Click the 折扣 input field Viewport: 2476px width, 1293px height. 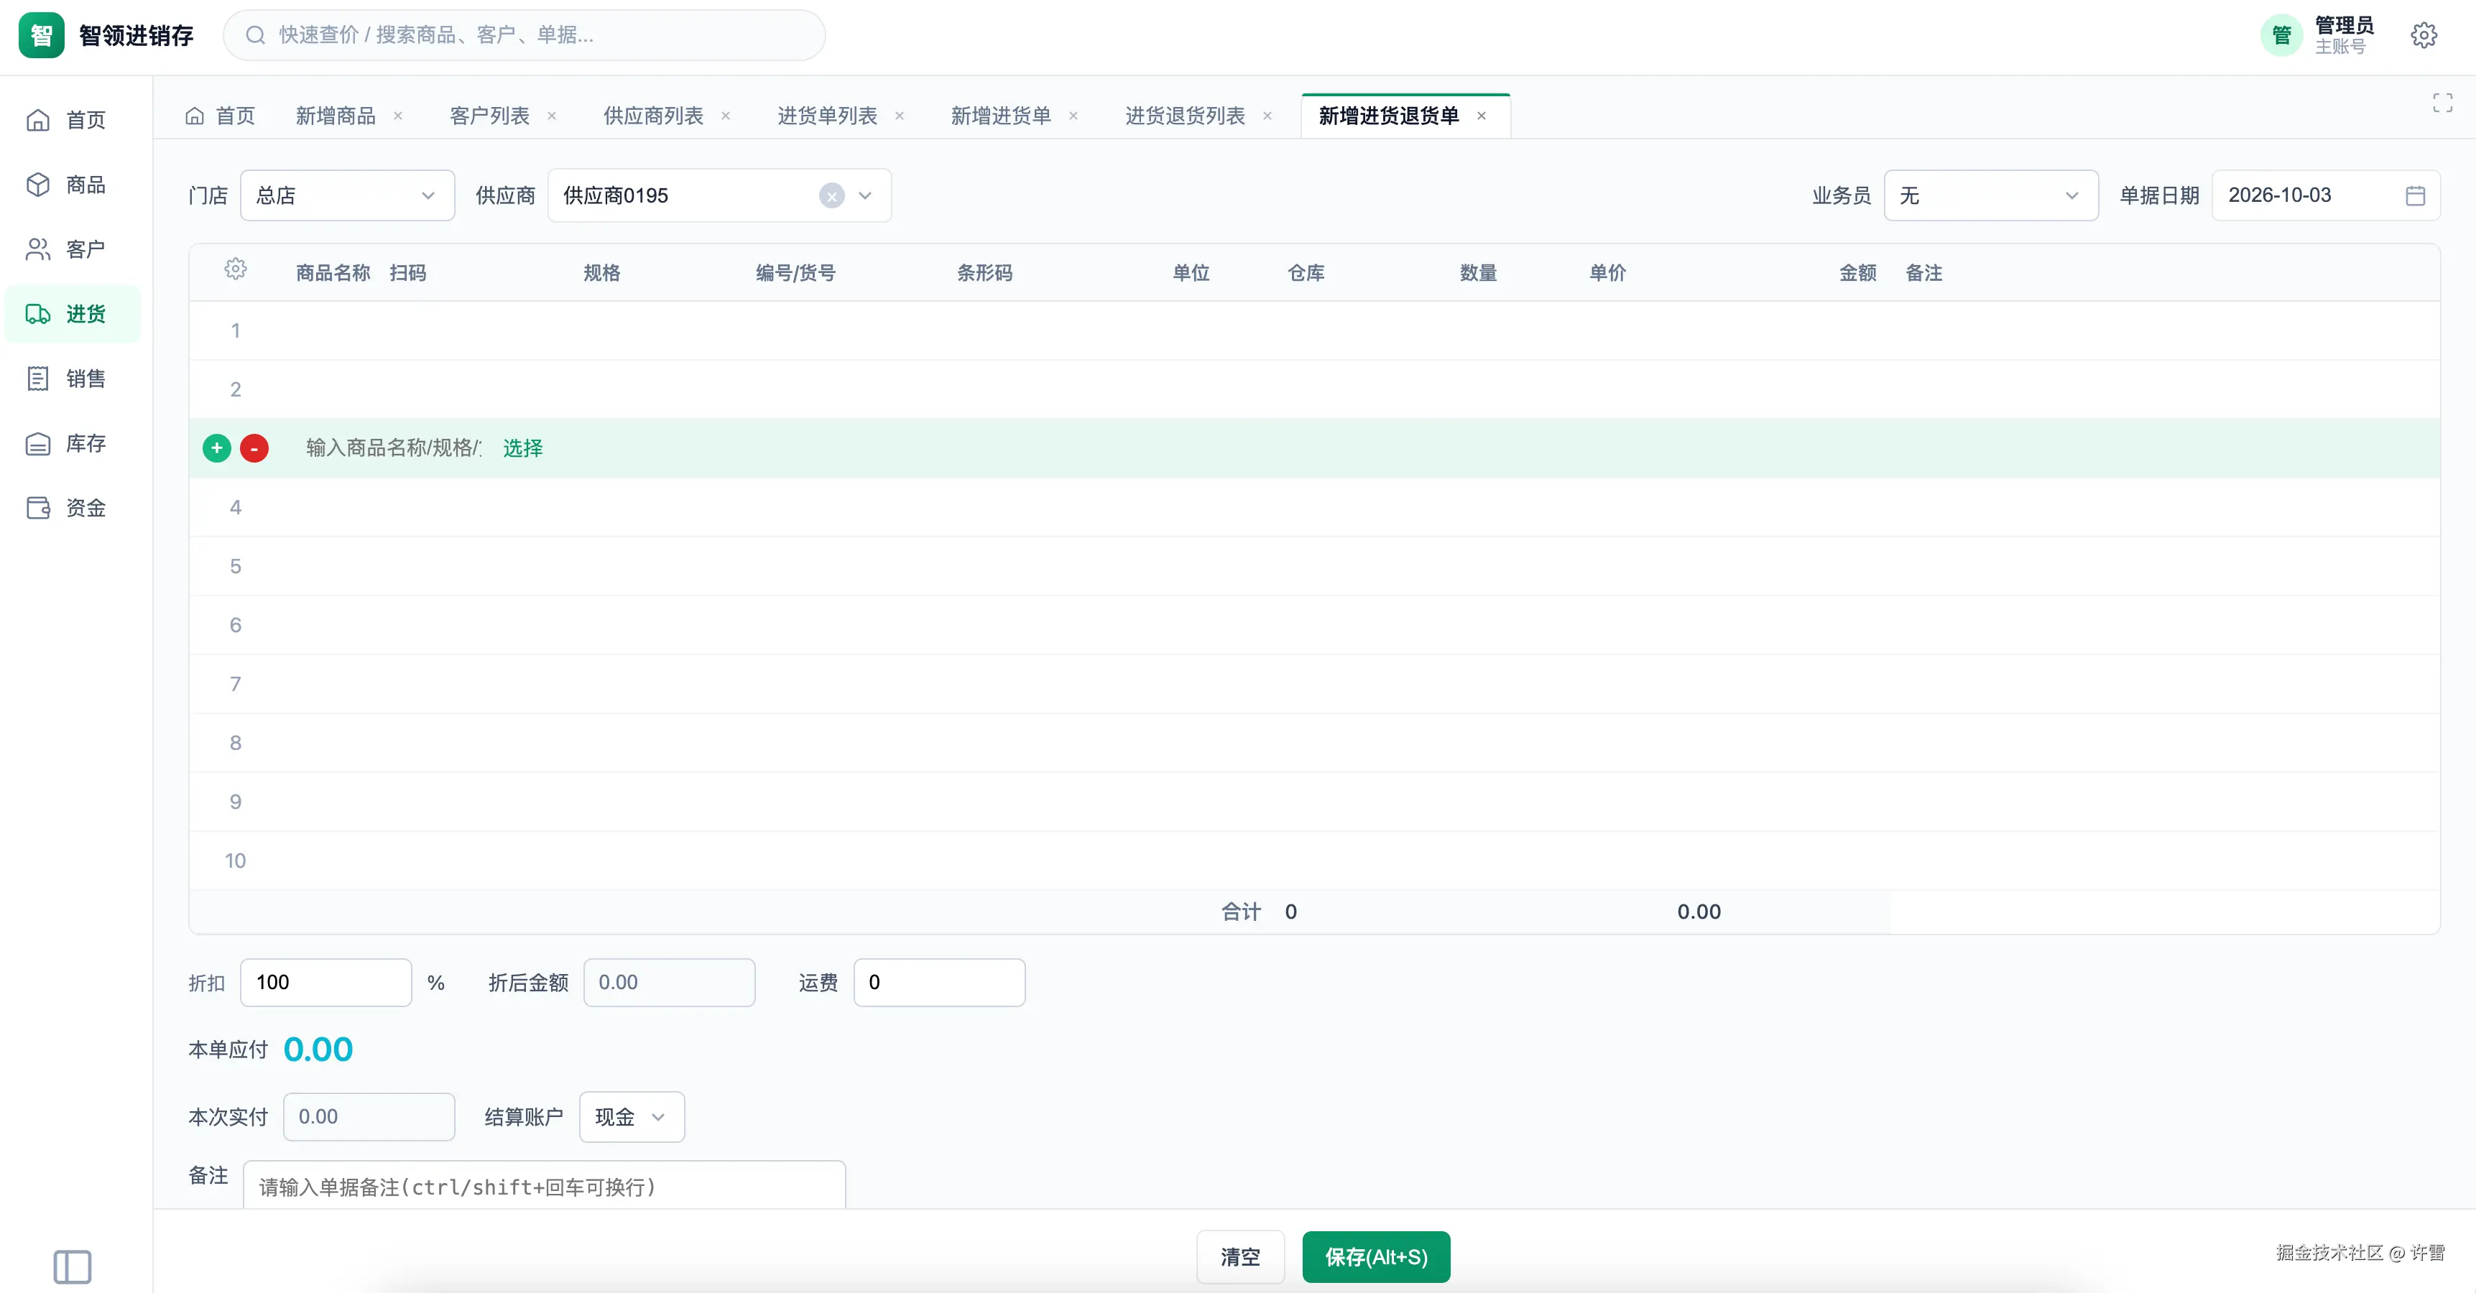click(325, 983)
